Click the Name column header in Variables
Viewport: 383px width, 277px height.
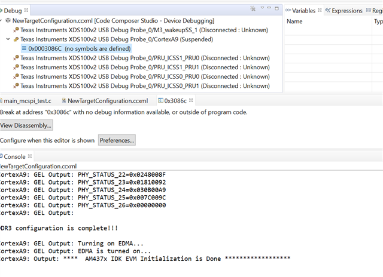(294, 21)
